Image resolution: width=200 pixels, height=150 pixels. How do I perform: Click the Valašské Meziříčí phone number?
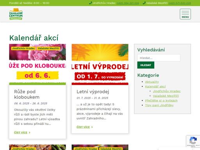tap(180, 3)
